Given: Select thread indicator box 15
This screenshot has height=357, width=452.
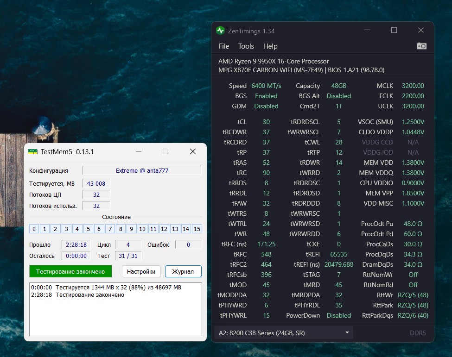Looking at the screenshot, I should click(x=197, y=229).
